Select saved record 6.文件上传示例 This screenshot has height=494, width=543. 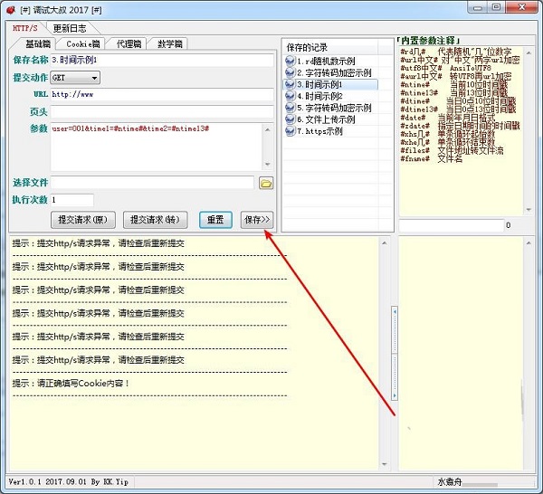point(328,119)
